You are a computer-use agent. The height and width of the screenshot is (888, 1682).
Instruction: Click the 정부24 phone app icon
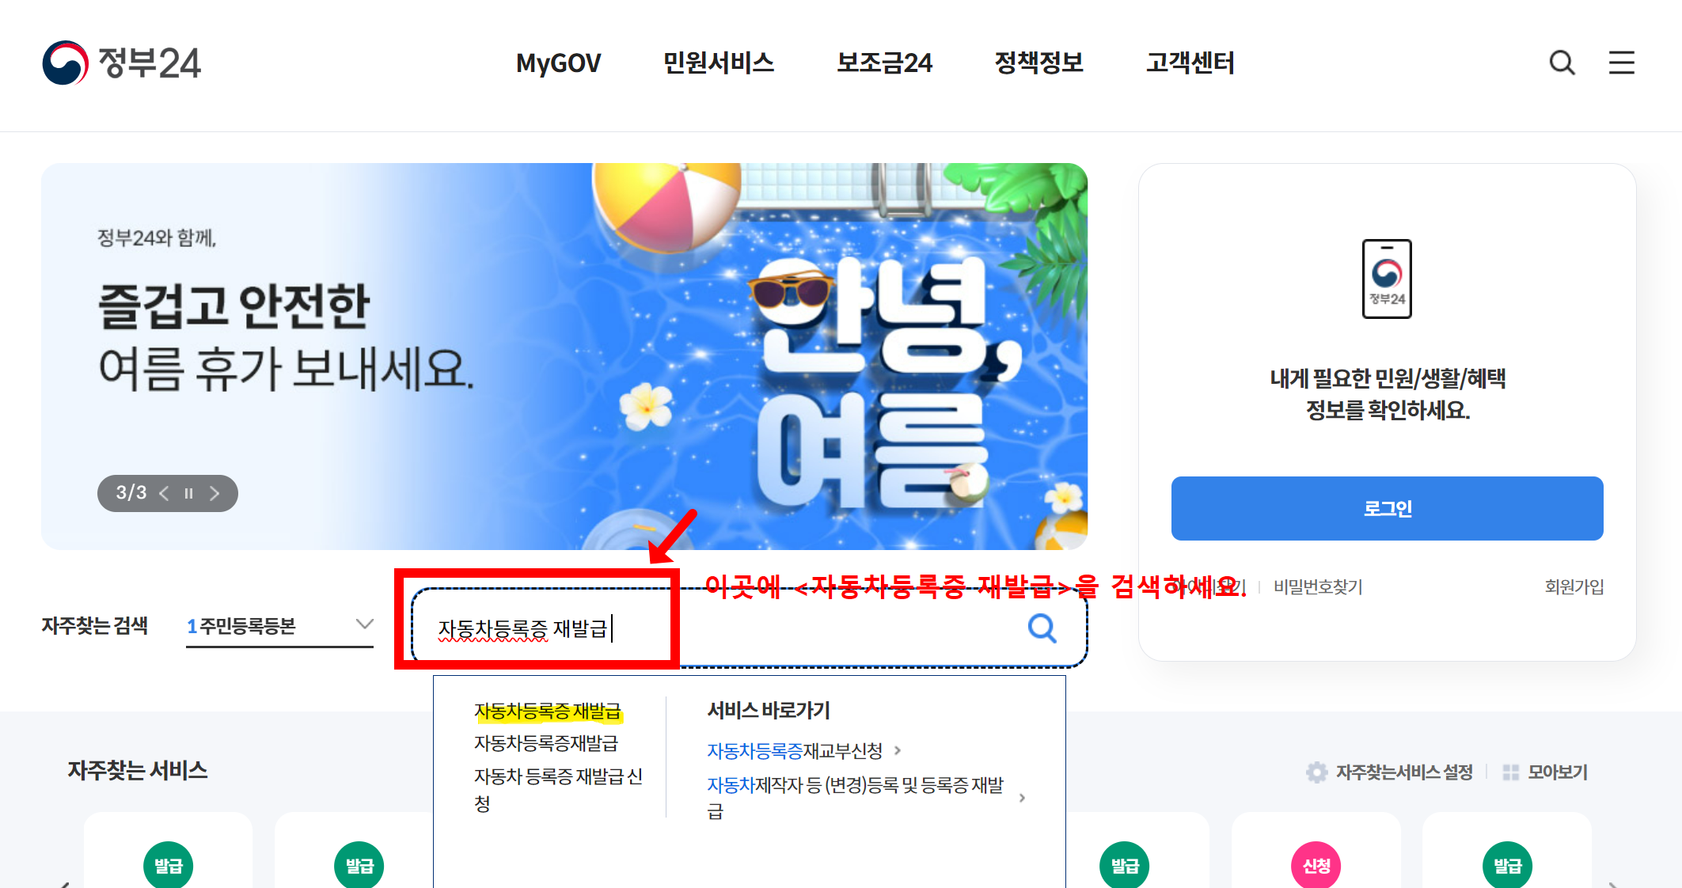[x=1387, y=279]
